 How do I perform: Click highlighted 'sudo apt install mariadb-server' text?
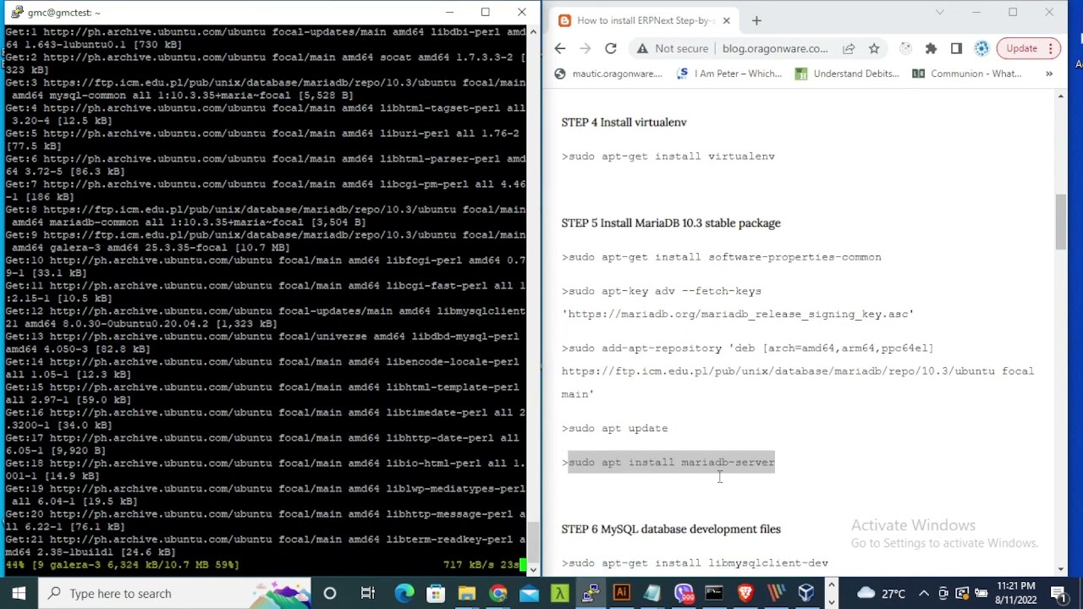click(x=672, y=462)
